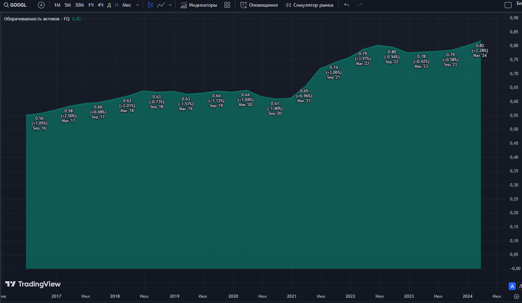Click the Sep '20 data label 0.61

pos(275,108)
